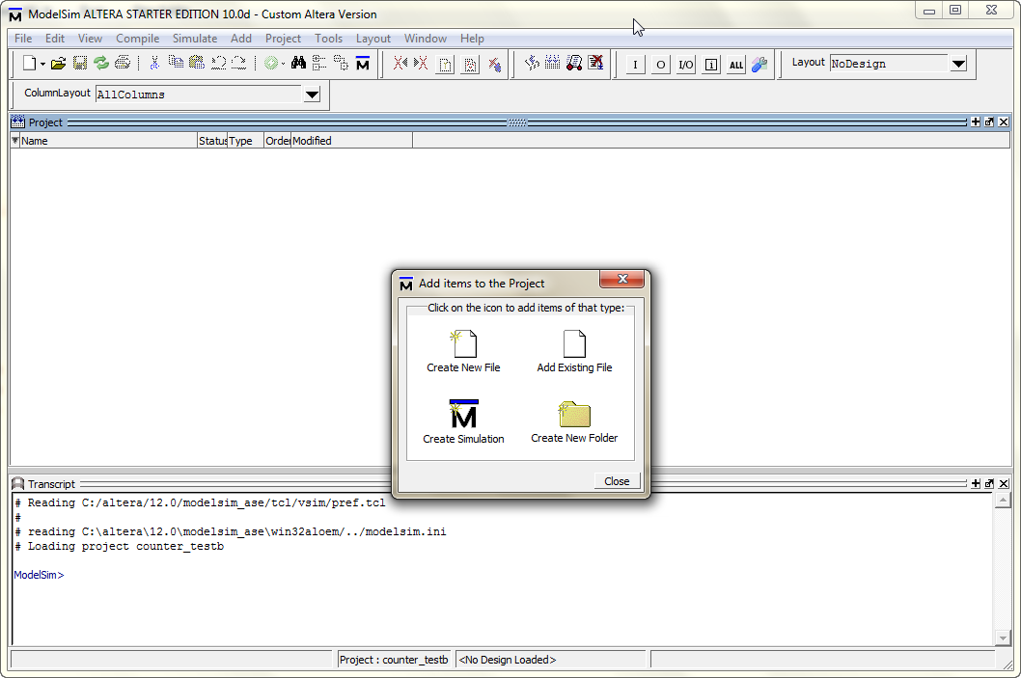This screenshot has height=678, width=1021.
Task: Click the ModelSim M simulate toolbar icon
Action: [363, 63]
